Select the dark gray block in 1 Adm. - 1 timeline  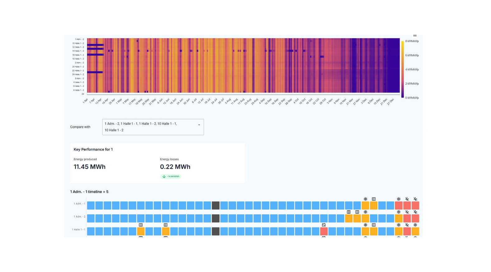click(215, 206)
